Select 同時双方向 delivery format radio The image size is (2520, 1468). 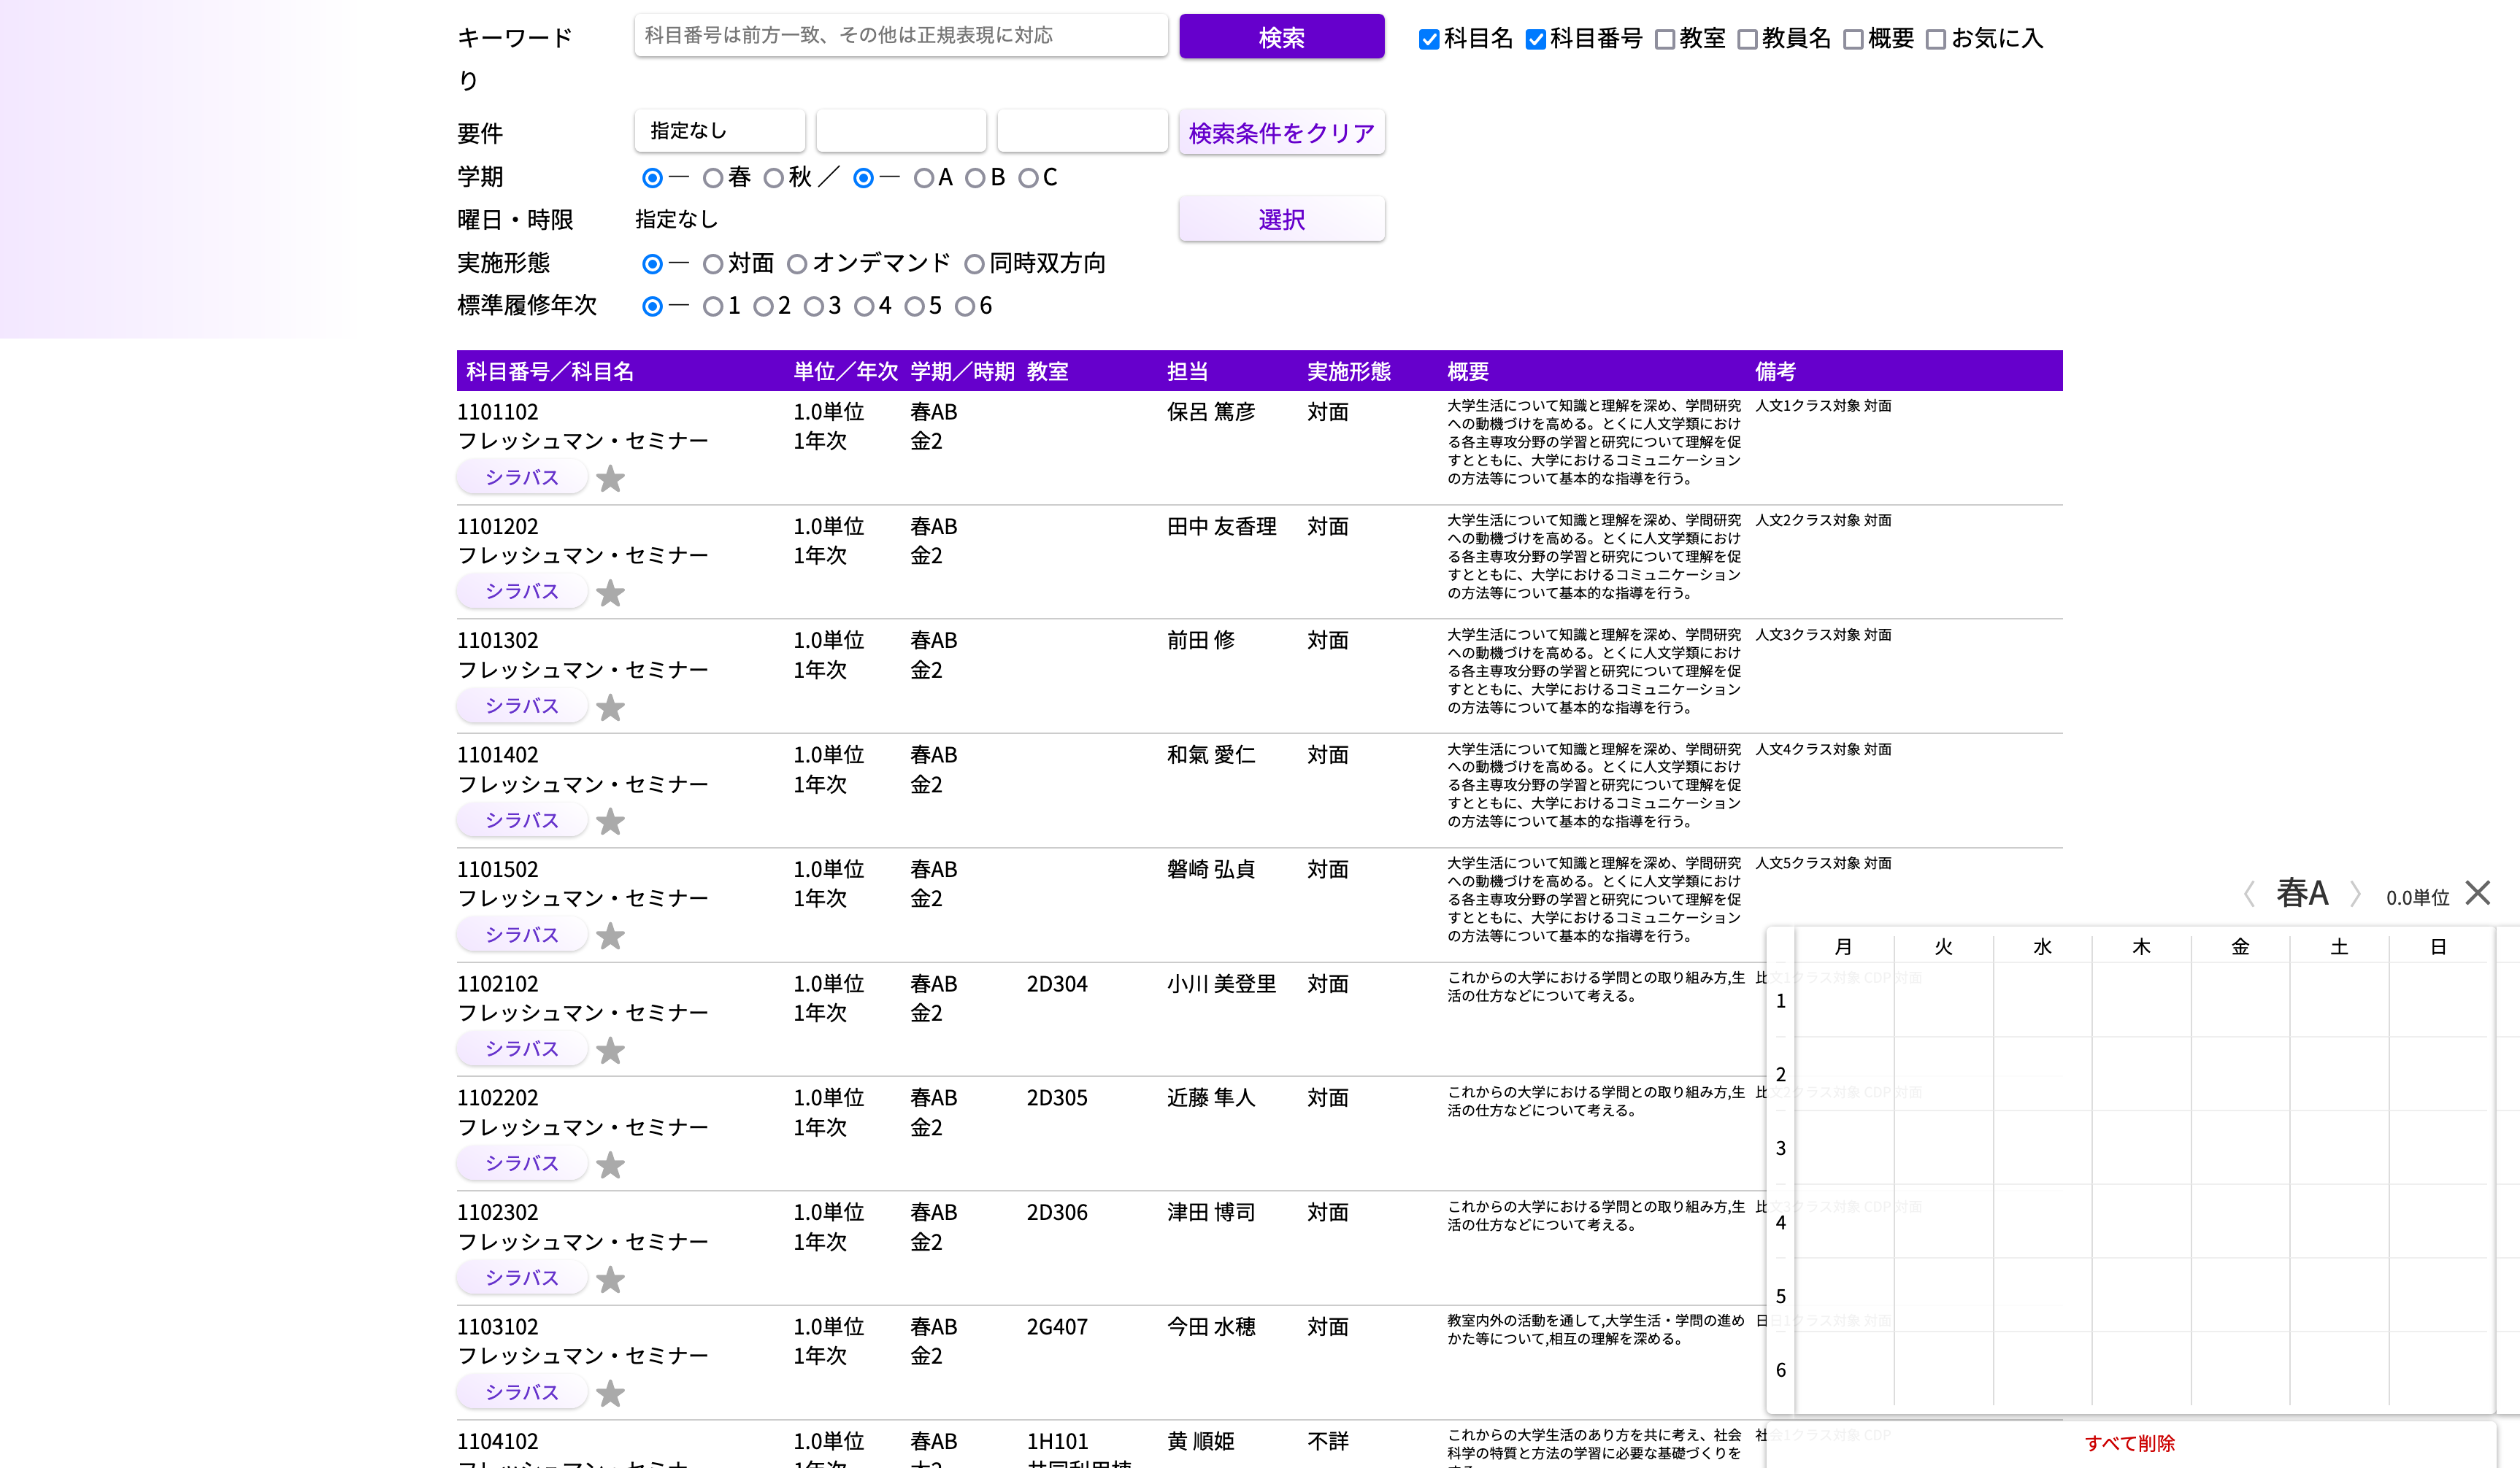(x=974, y=264)
